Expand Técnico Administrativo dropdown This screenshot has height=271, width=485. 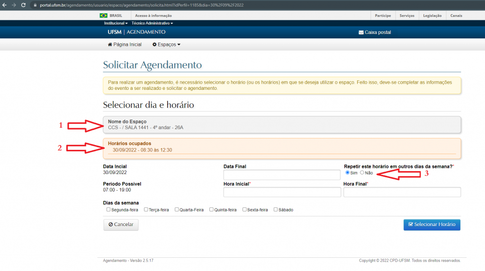pos(152,23)
